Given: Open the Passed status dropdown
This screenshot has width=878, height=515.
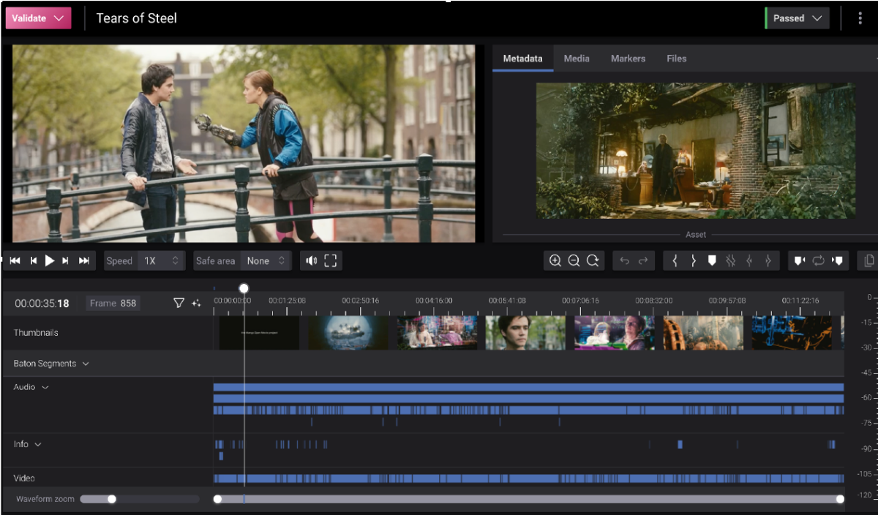Looking at the screenshot, I should 797,18.
